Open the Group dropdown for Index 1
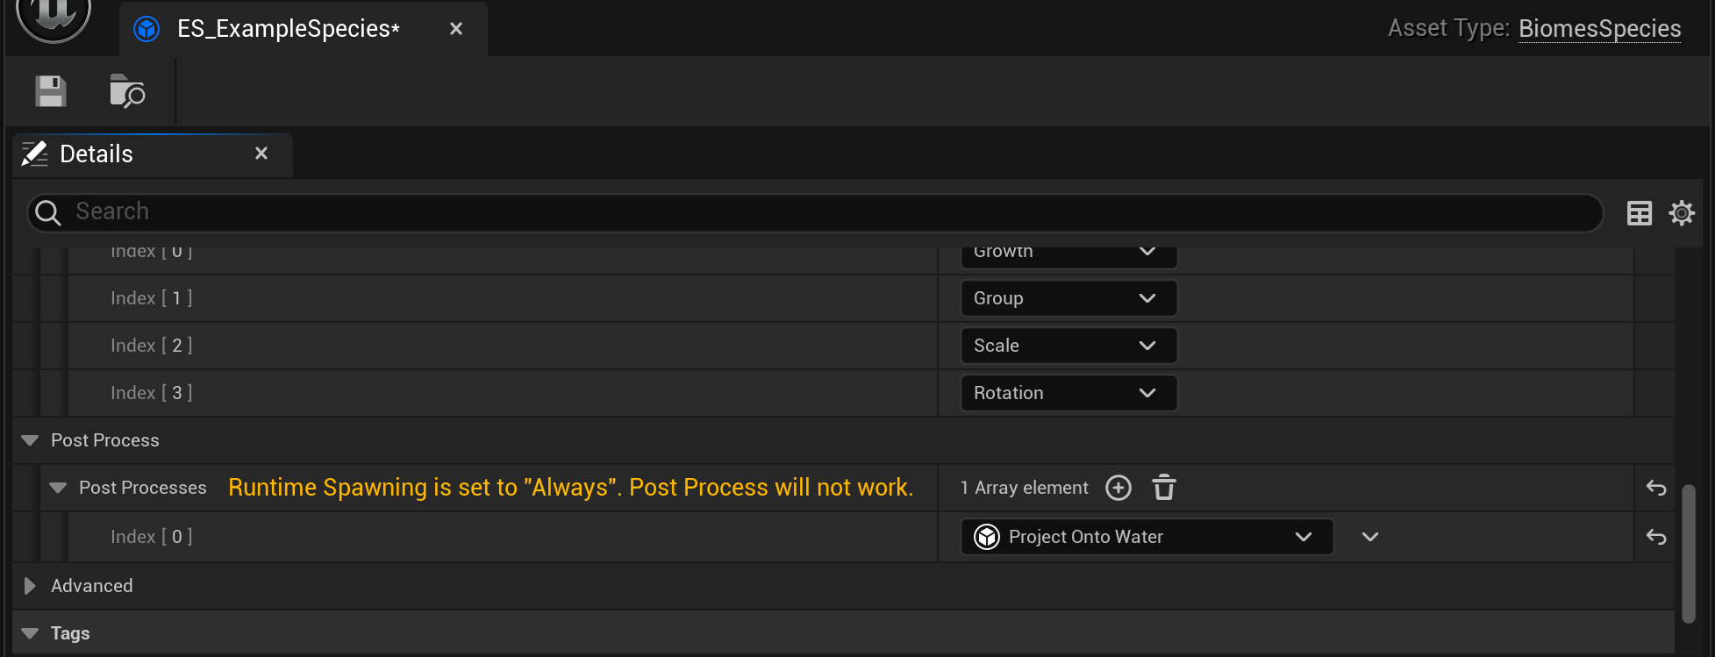The height and width of the screenshot is (657, 1715). click(x=1068, y=298)
